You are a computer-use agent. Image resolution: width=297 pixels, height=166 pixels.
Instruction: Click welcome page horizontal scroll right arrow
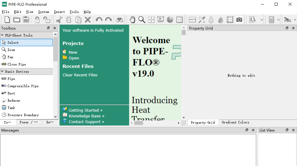(179, 123)
